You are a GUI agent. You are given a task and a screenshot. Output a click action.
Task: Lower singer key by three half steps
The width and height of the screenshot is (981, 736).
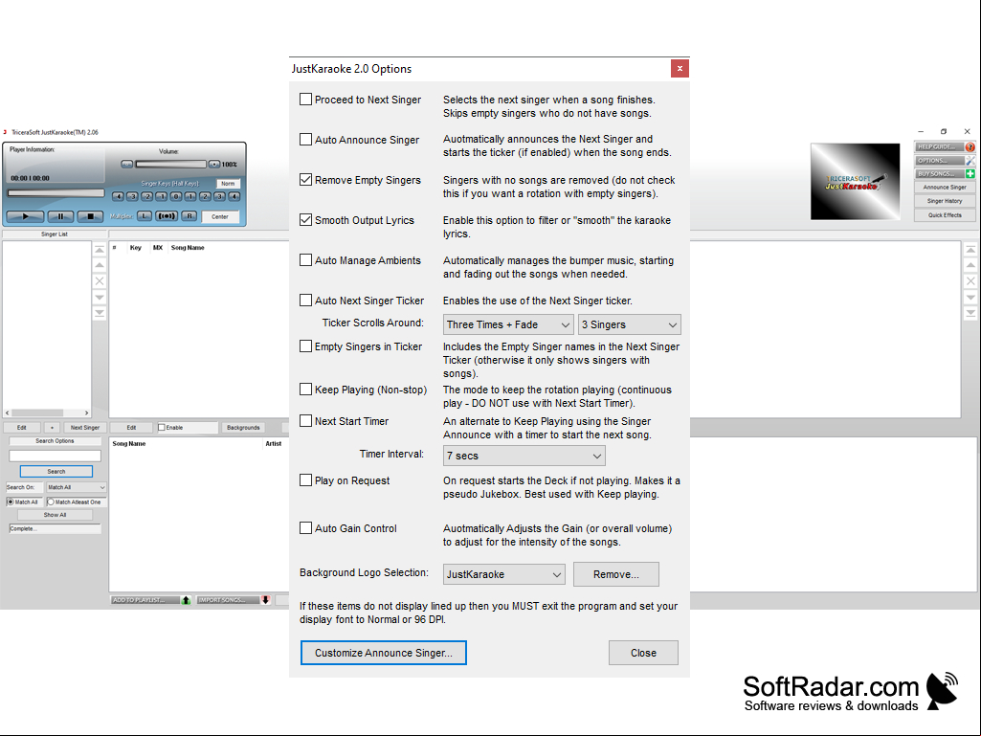[132, 196]
